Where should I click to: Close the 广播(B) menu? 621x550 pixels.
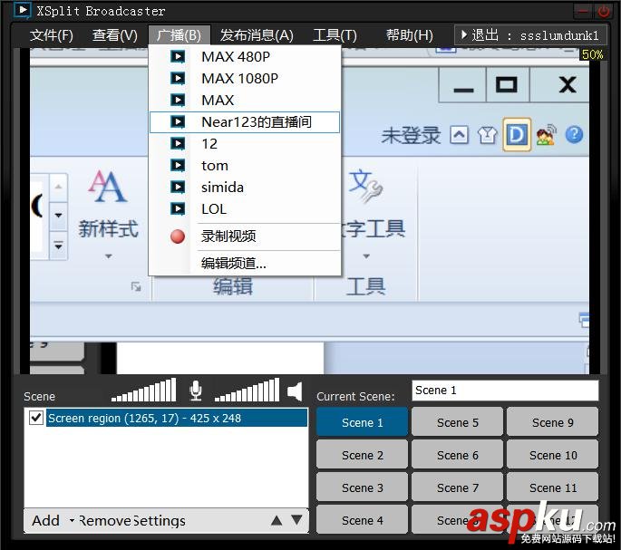click(179, 35)
